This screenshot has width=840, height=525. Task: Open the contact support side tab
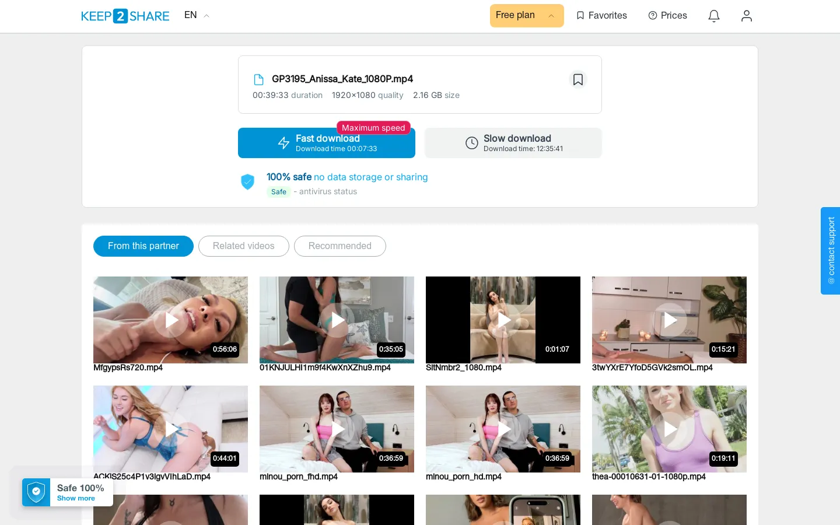click(x=831, y=251)
